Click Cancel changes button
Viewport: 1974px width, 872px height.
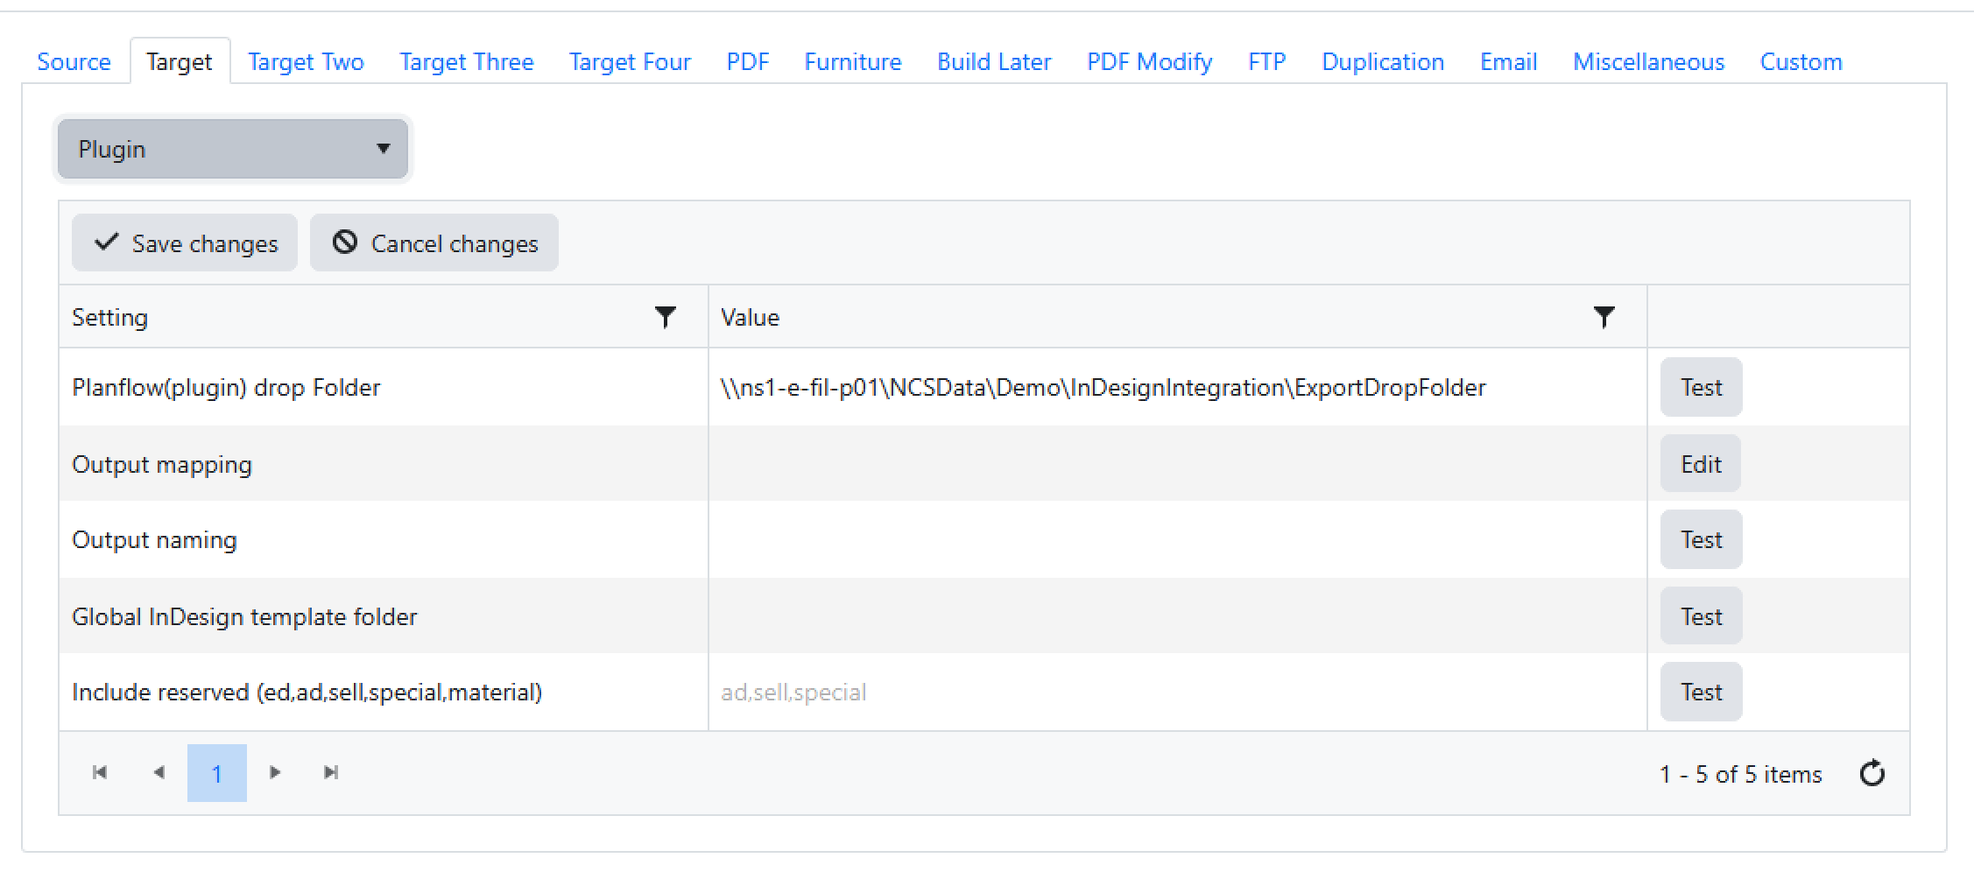click(434, 243)
